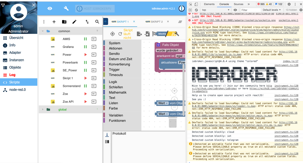Open the 'egal' dropdown on block
Screen dimensions: 303x163
(x=180, y=56)
